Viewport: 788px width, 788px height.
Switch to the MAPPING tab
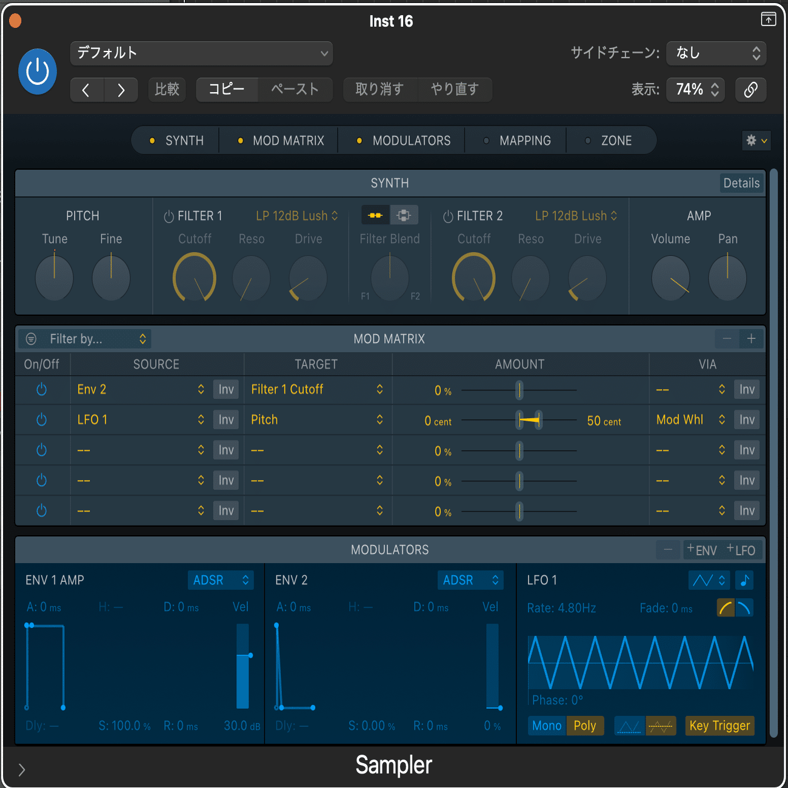[x=524, y=140]
